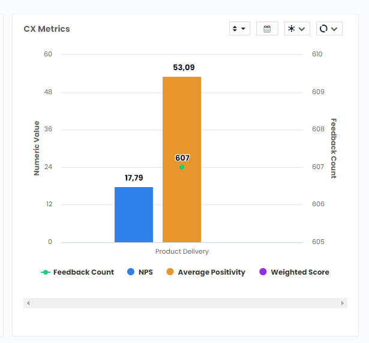The image size is (369, 343).
Task: Click the Product Delivery axis label
Action: [182, 252]
